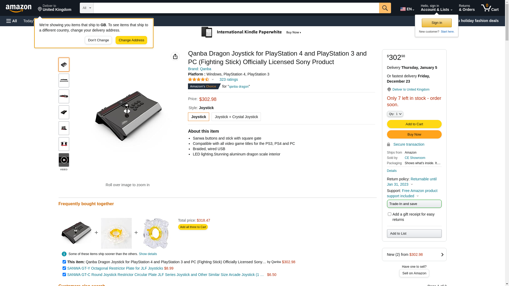Select the Joystick + Crystal Joystick style
This screenshot has width=509, height=286.
236,117
